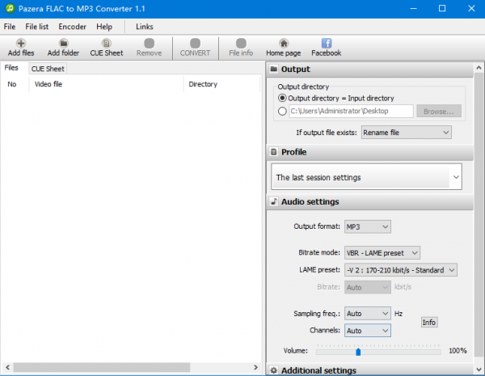The height and width of the screenshot is (376, 485).
Task: Collapse the Output section header
Action: click(x=369, y=69)
